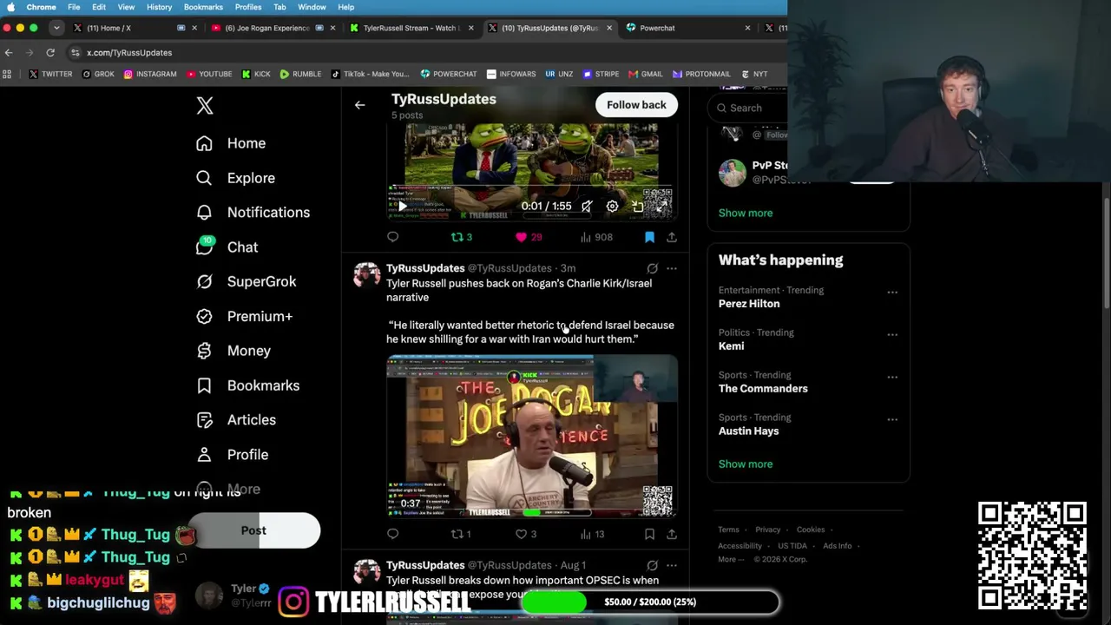
Task: Toggle Follow back for TyRussUpdates
Action: pos(636,105)
